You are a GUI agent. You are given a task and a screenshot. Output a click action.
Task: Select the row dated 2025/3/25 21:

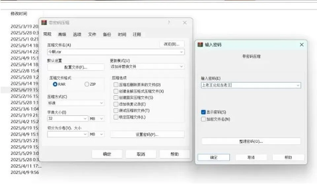25,141
